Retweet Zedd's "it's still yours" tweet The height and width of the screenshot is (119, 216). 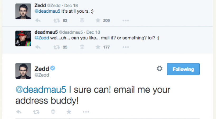(56, 21)
